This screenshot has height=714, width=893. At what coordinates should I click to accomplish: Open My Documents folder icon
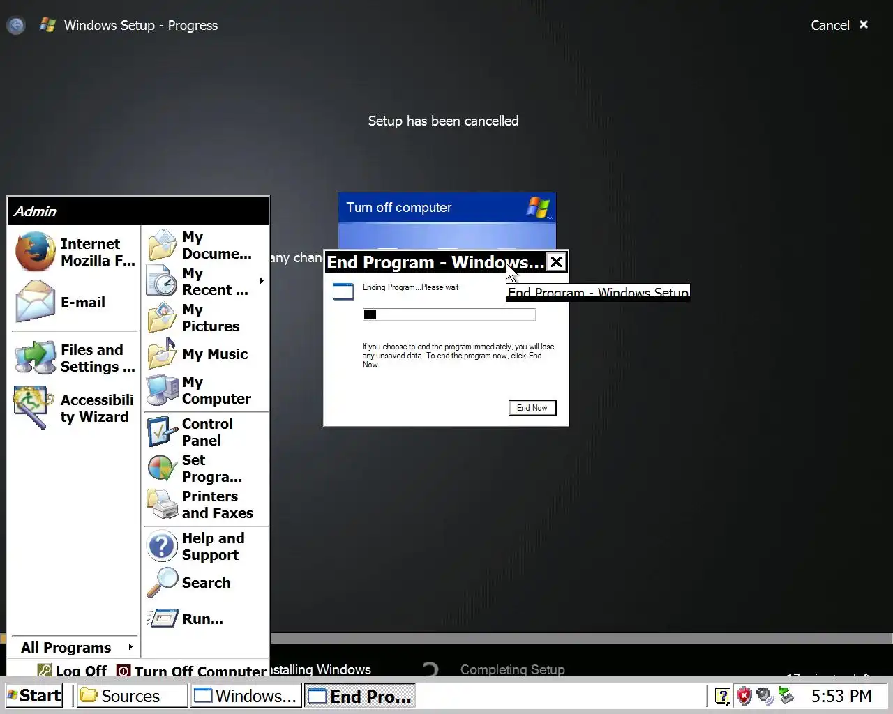[162, 245]
